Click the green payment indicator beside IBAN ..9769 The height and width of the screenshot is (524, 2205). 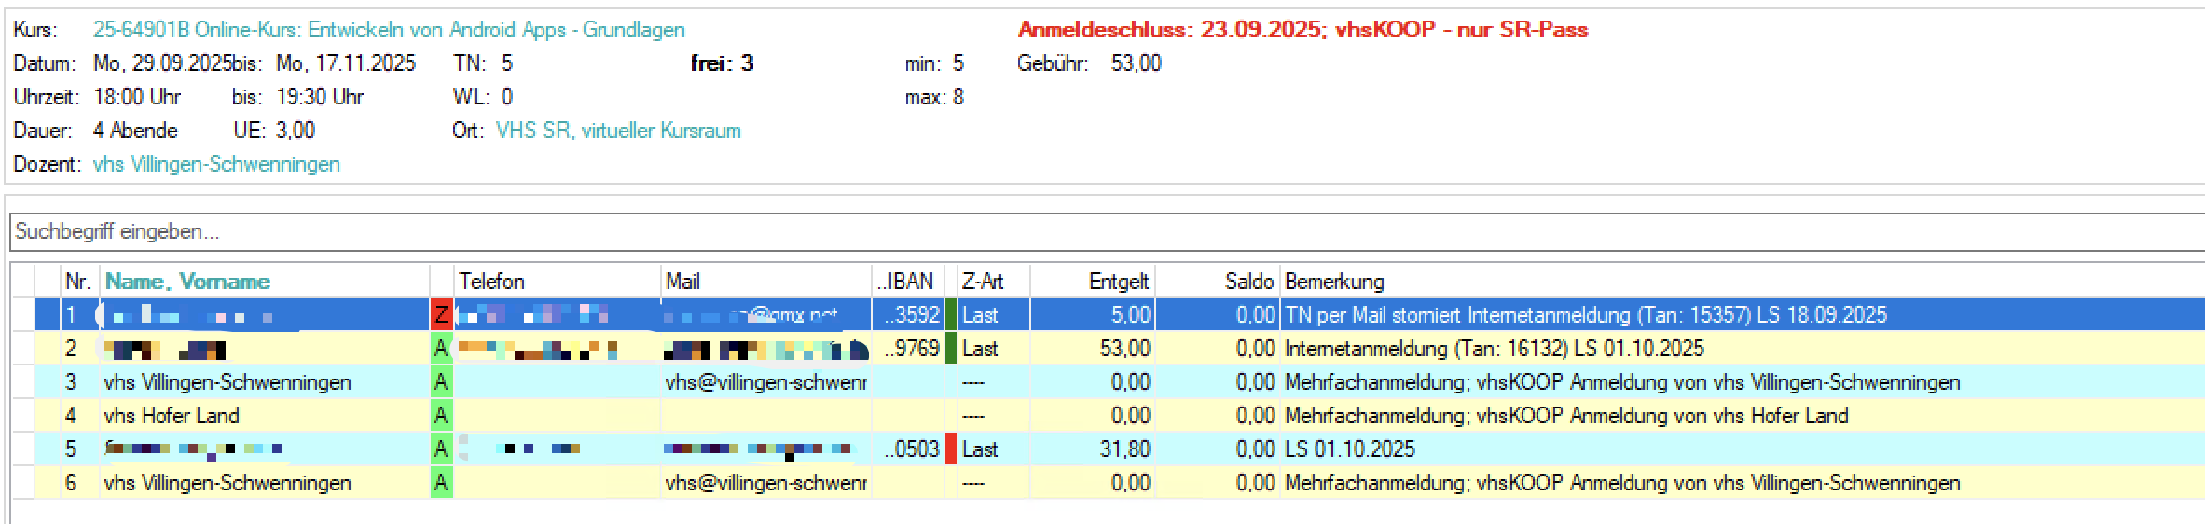click(x=951, y=349)
